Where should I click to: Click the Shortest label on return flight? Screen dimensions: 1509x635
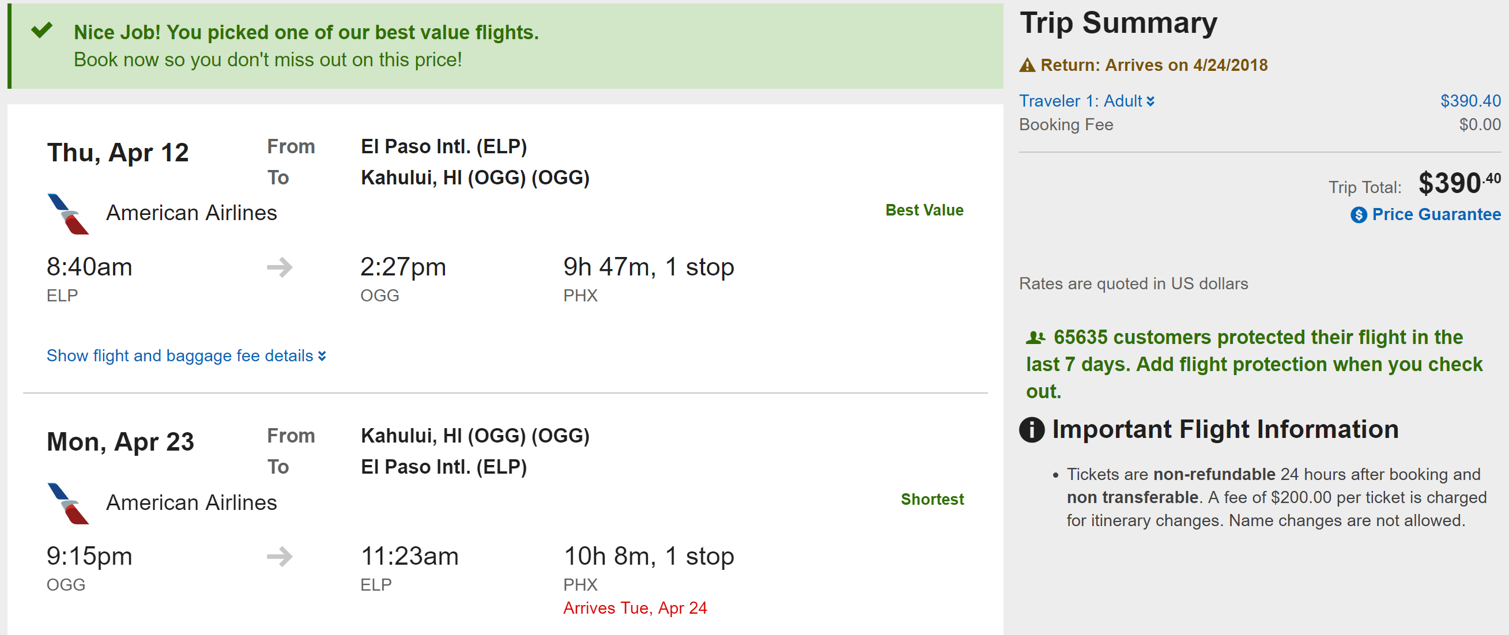click(932, 499)
